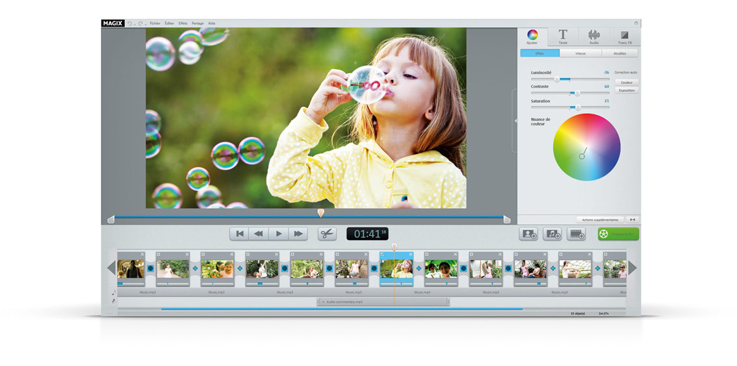Expand the Audio commentary.mp3 track dropdown
The height and width of the screenshot is (366, 737).
tap(323, 302)
